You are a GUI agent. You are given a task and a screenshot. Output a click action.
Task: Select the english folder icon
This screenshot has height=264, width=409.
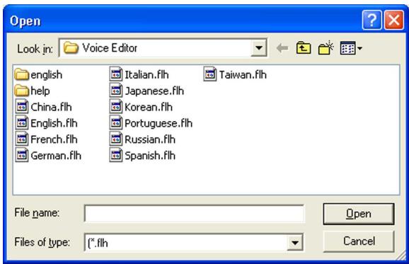point(22,74)
